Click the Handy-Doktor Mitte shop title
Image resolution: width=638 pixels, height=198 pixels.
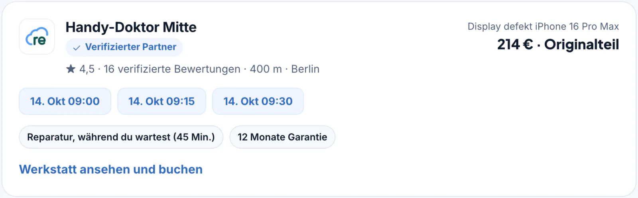point(131,27)
